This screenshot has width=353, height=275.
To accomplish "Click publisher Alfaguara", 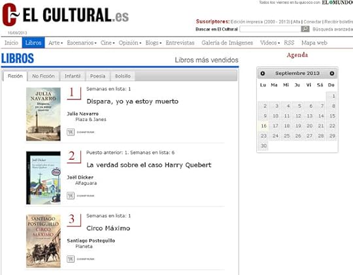I will (86, 183).
